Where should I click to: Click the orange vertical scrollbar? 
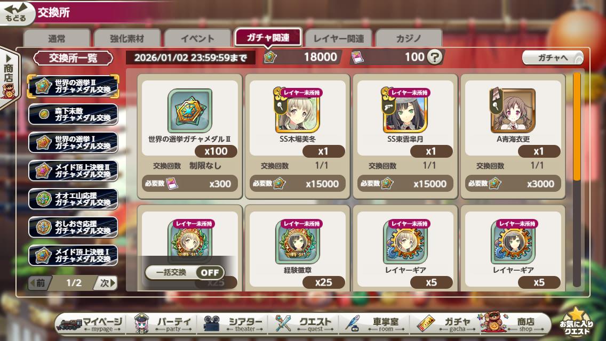[577, 127]
